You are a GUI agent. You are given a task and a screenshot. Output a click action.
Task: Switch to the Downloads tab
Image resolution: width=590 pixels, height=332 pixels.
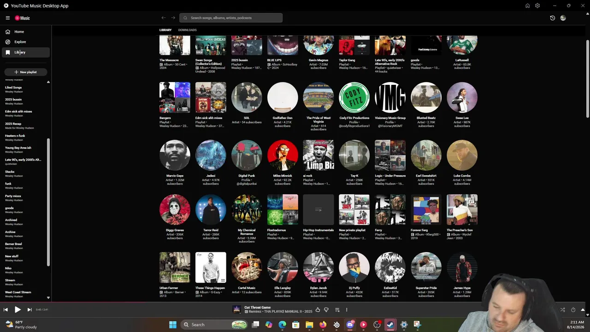pos(187,30)
